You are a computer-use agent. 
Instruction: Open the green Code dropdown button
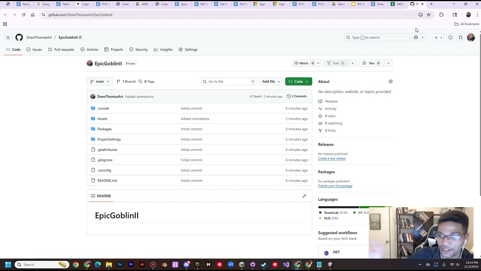298,81
